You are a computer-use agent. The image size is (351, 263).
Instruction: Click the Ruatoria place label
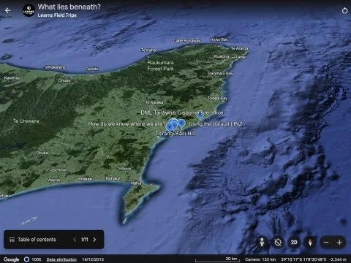click(x=222, y=56)
